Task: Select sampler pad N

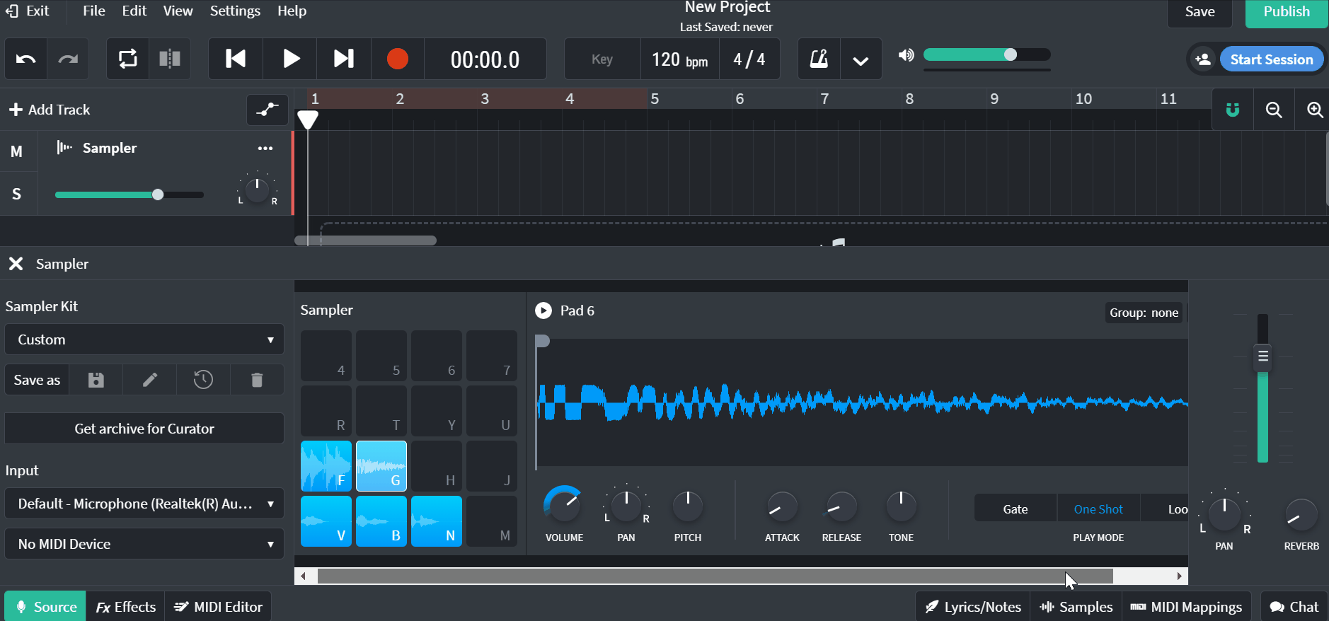Action: 437,521
